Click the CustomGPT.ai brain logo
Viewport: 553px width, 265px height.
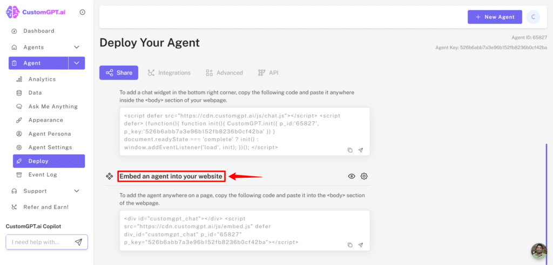coord(13,12)
